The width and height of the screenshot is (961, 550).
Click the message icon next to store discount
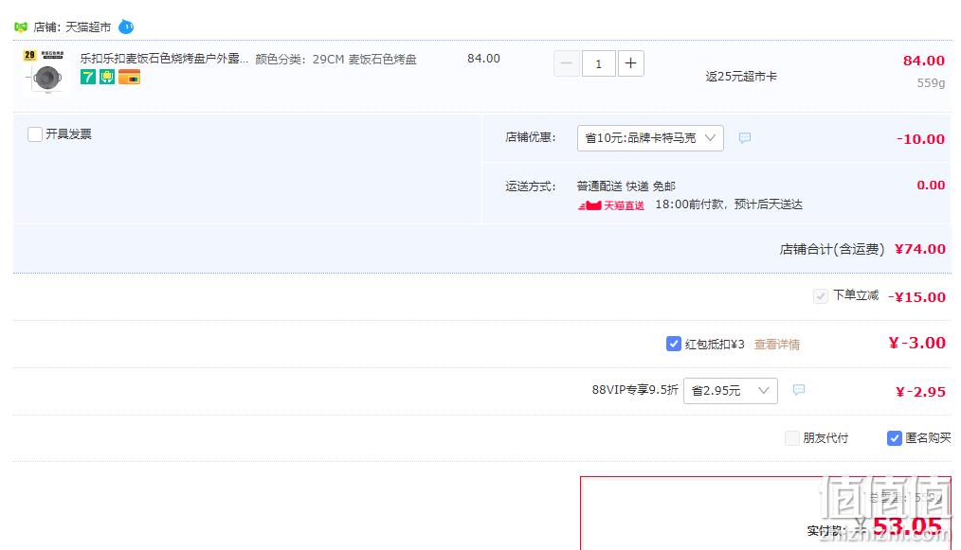(745, 138)
